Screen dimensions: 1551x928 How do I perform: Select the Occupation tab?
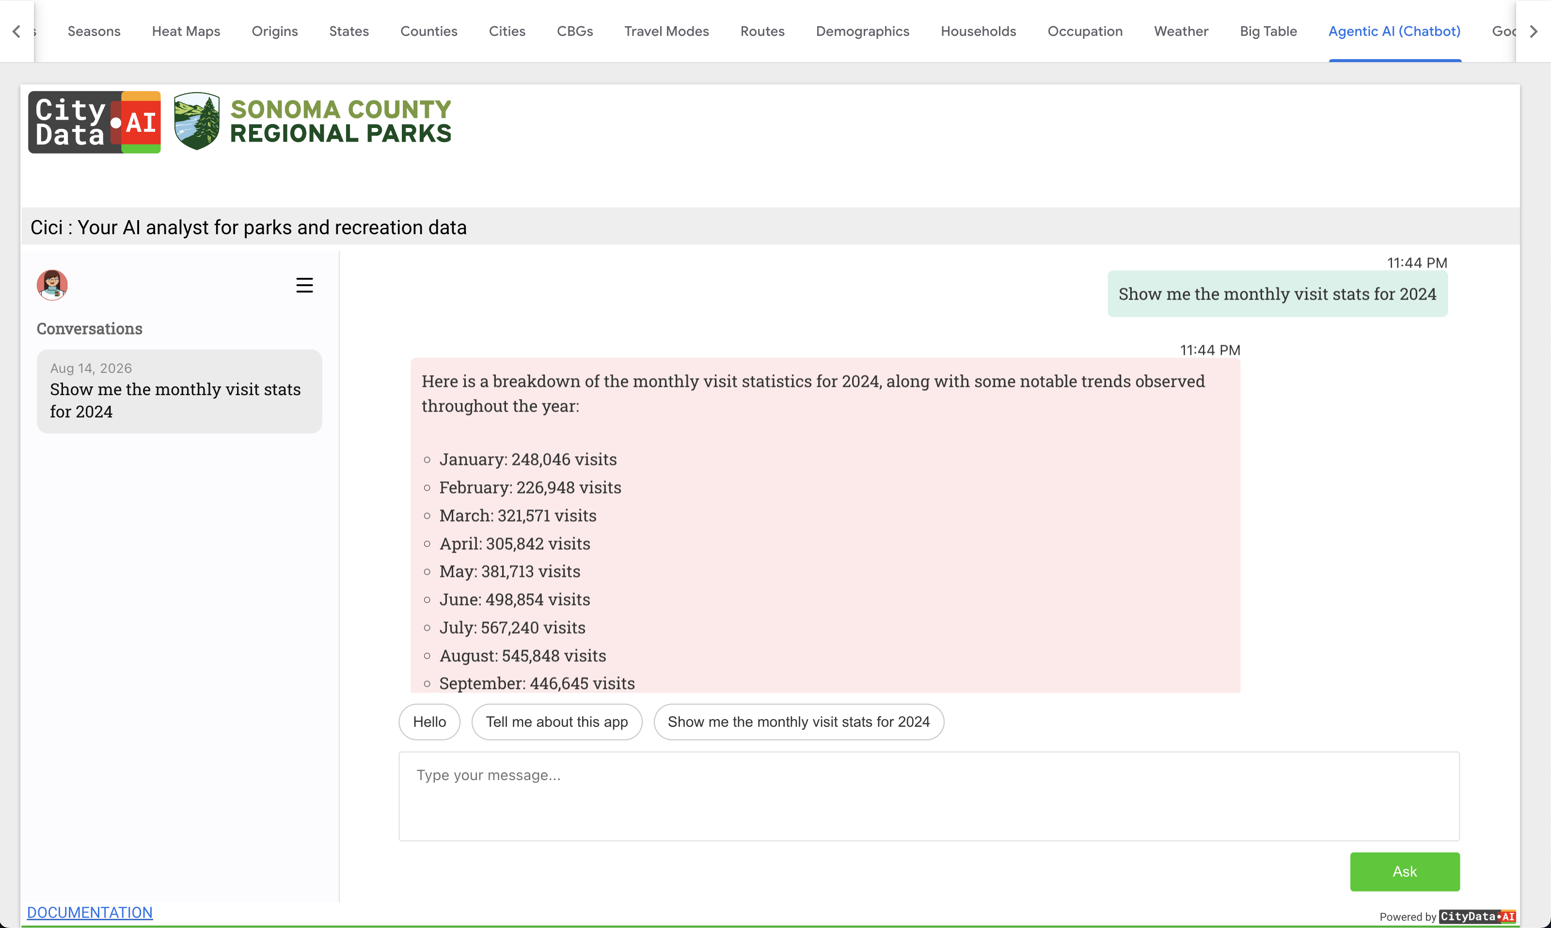pos(1085,31)
